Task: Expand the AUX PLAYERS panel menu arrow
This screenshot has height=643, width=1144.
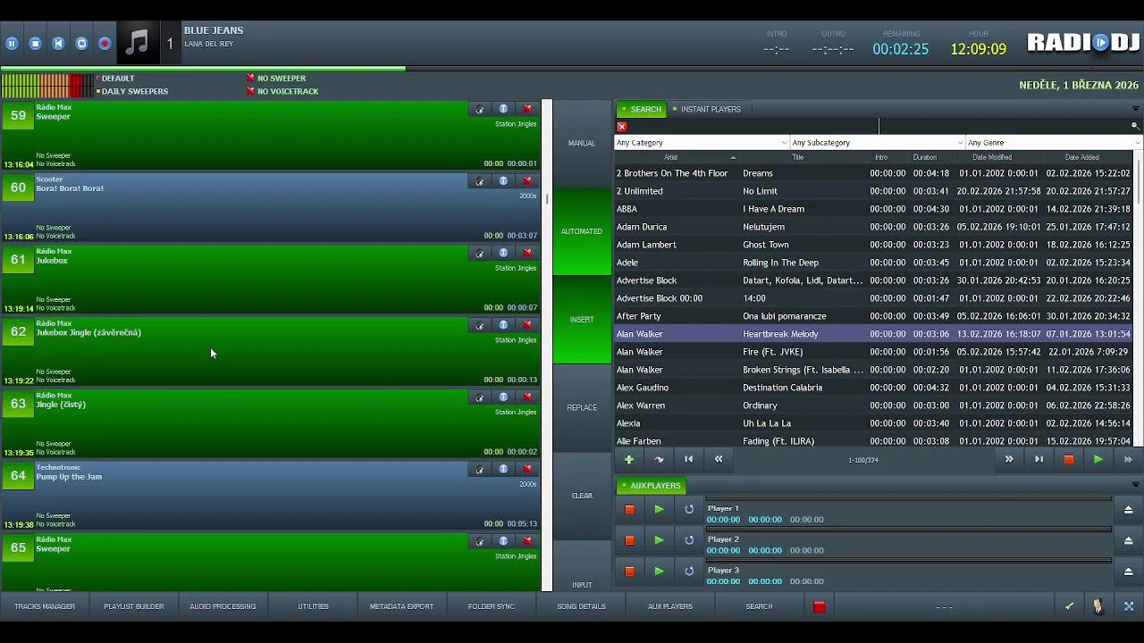Action: coord(1135,486)
